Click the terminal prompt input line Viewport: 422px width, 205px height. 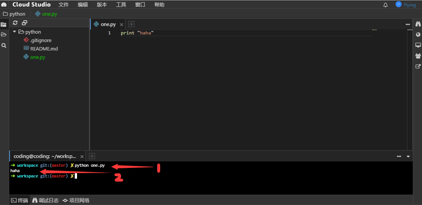click(x=211, y=176)
